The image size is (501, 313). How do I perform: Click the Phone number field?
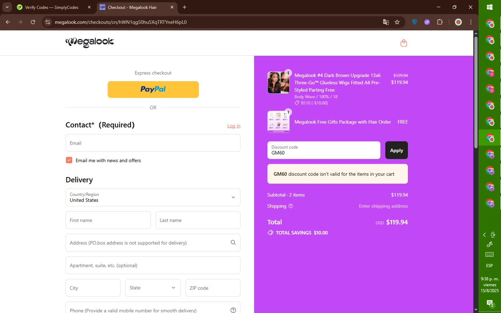point(153,308)
